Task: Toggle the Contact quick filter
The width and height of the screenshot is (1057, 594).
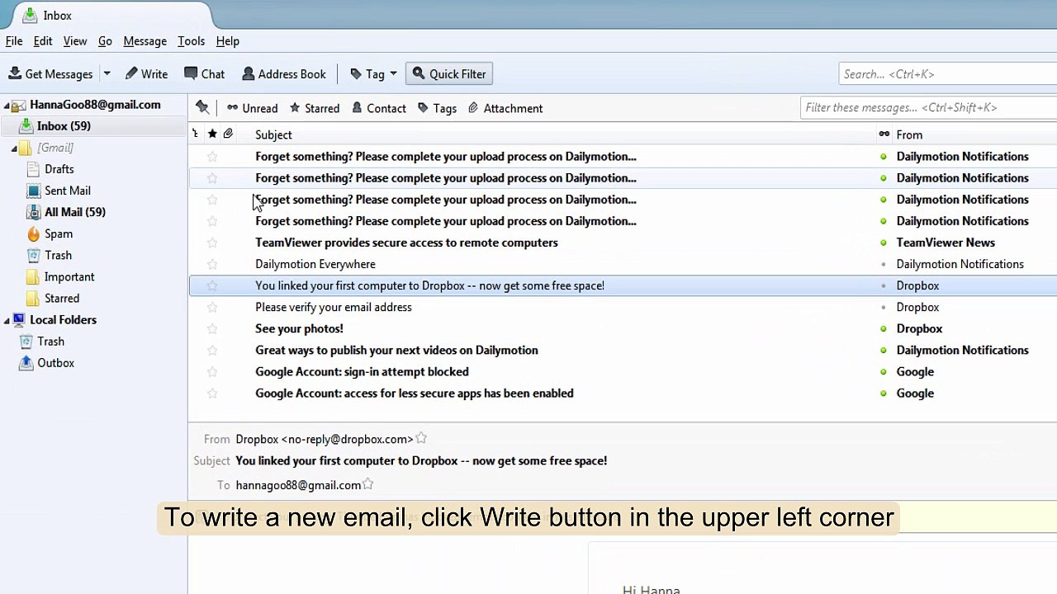Action: [378, 108]
